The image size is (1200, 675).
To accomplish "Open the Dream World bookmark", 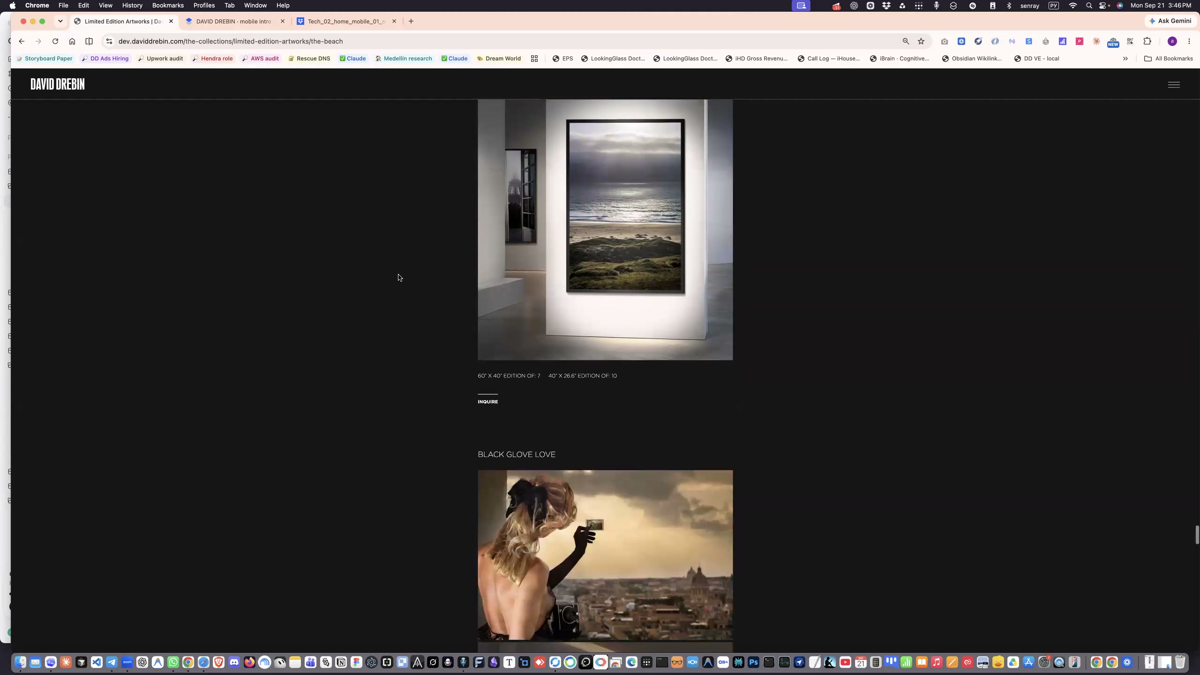I will (x=499, y=59).
